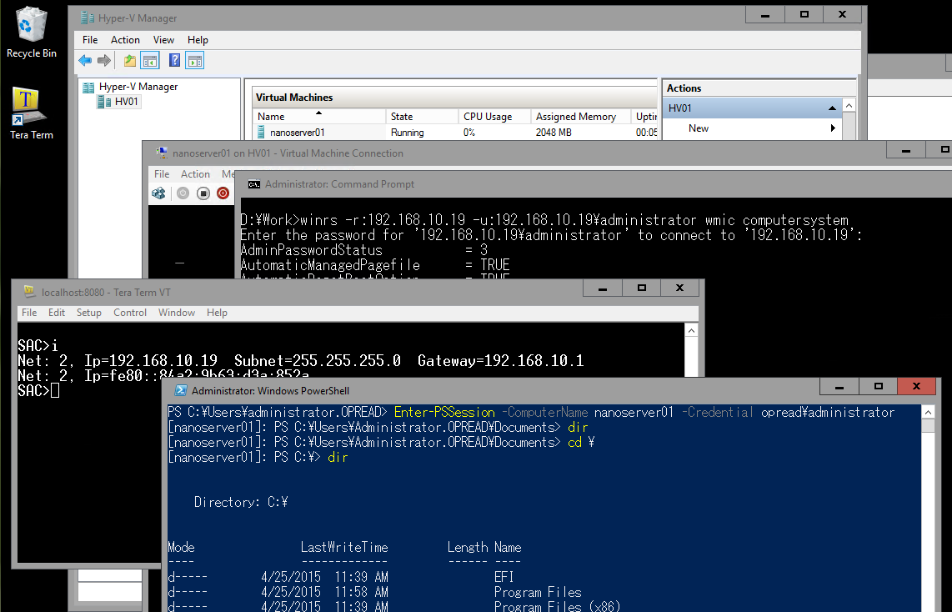Sort VMs by Name column header

[x=319, y=116]
